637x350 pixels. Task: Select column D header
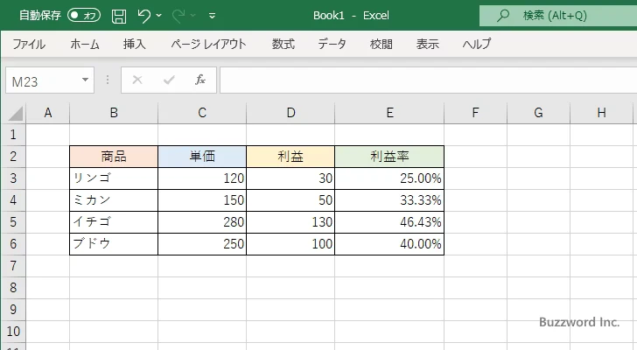pyautogui.click(x=290, y=113)
